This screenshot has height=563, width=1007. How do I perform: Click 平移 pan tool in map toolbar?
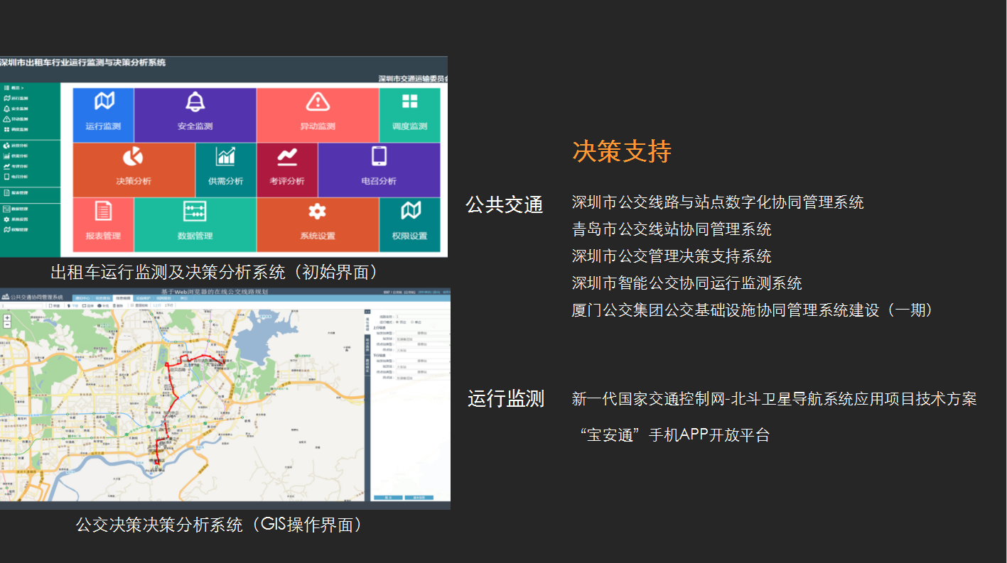click(73, 306)
